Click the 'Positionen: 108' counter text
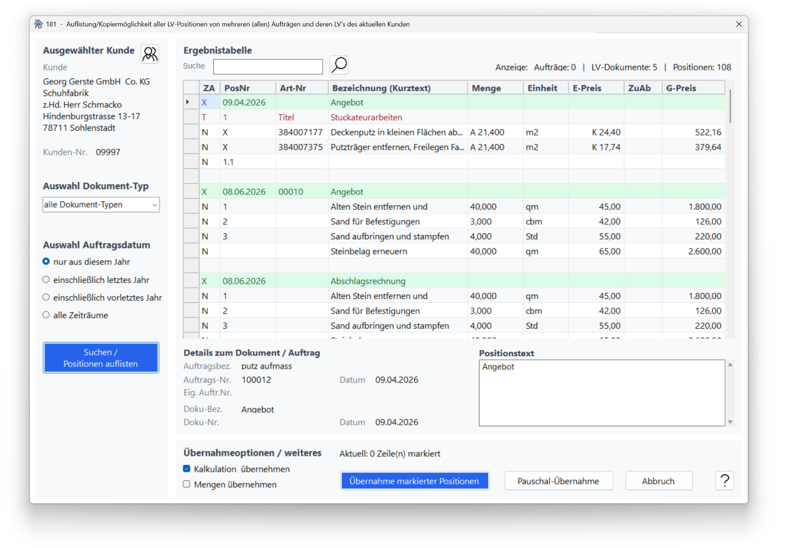This screenshot has width=797, height=548. [702, 67]
